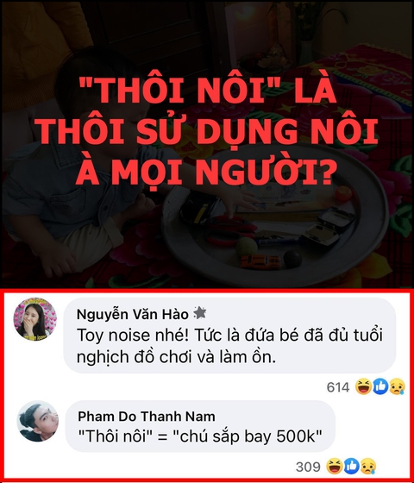Click the star badge beside Nguyễn Văn Hào
The image size is (414, 483).
(200, 313)
